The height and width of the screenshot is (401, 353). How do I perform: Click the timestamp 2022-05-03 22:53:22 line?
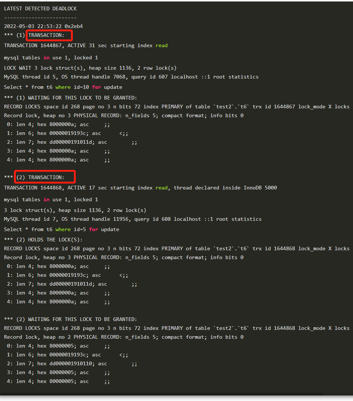43,26
